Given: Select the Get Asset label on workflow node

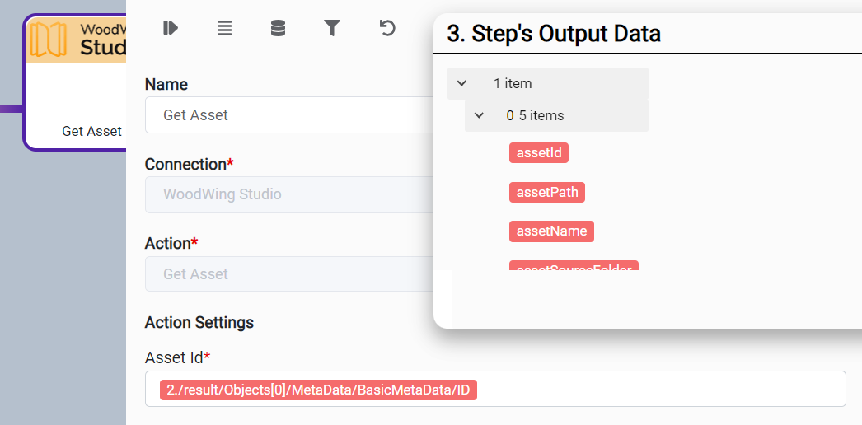Looking at the screenshot, I should 91,131.
